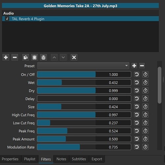Screen dimensions: 165x165
Task: Click the Peak Freq slider bar
Action: tap(84, 131)
